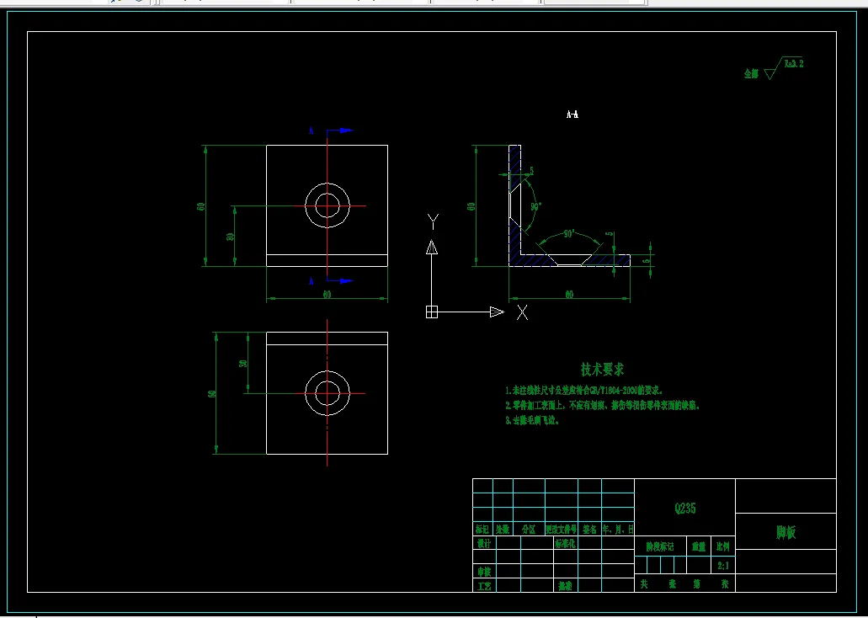Select the 处数 cell in title block
Screen dimensions: 868x618
pos(503,530)
